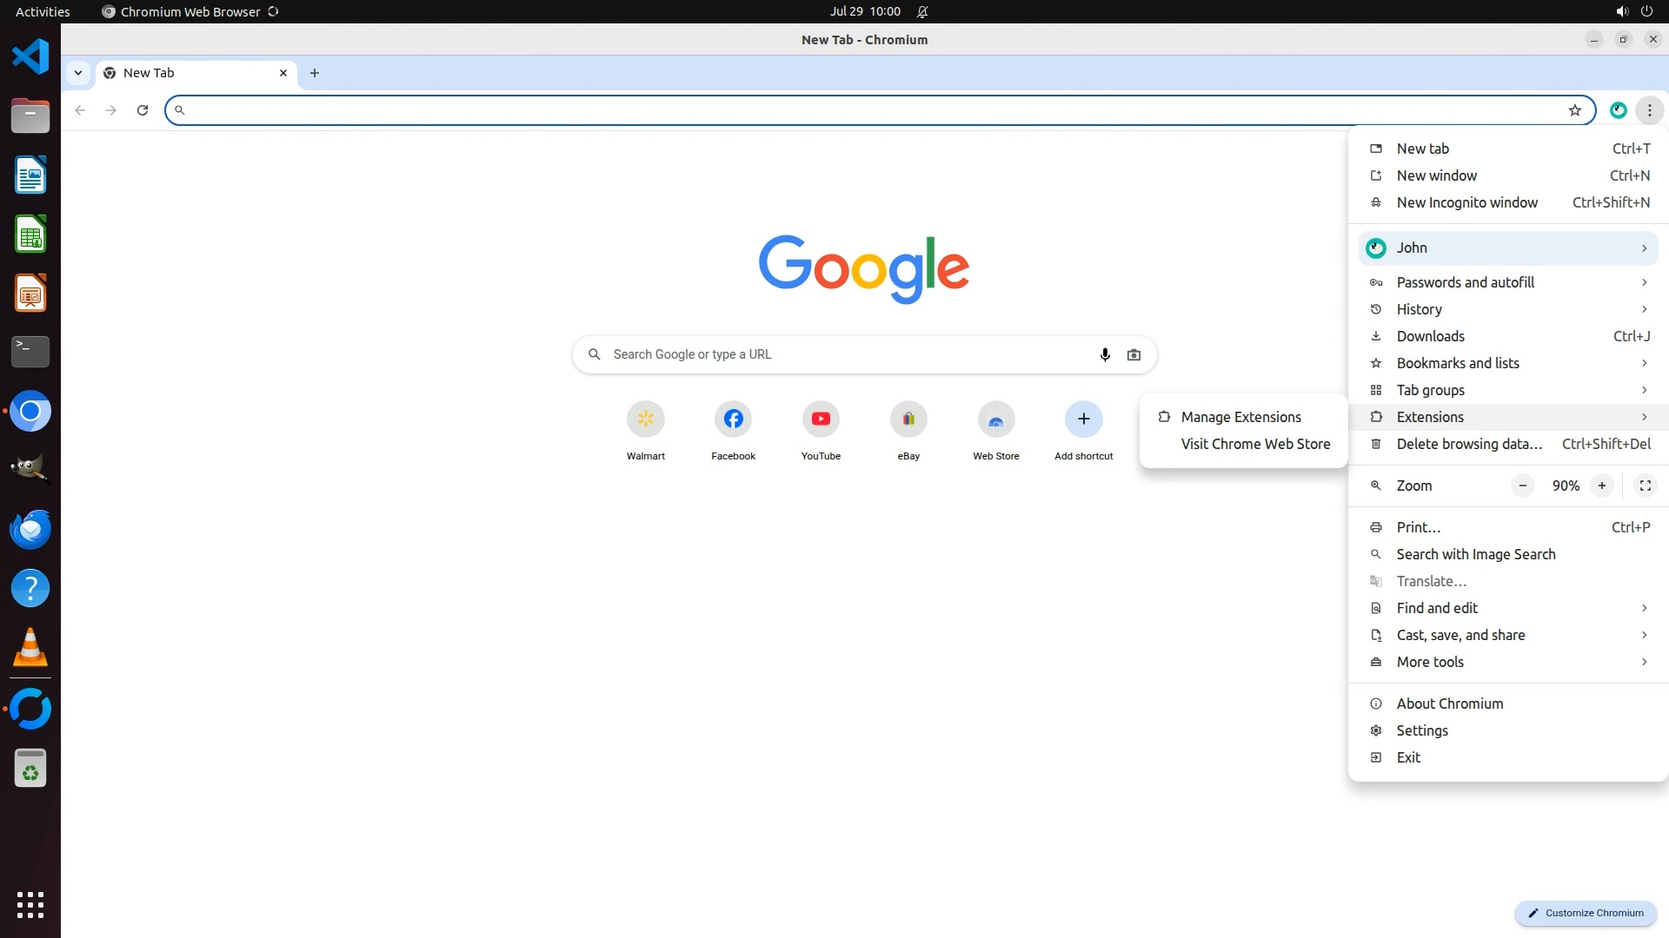The height and width of the screenshot is (938, 1669).
Task: Toggle fullscreen mode in Zoom row
Action: (x=1645, y=486)
